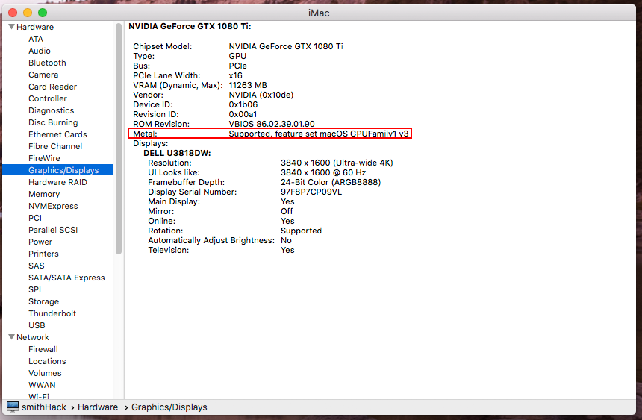
Task: Show Memory information
Action: coord(44,194)
